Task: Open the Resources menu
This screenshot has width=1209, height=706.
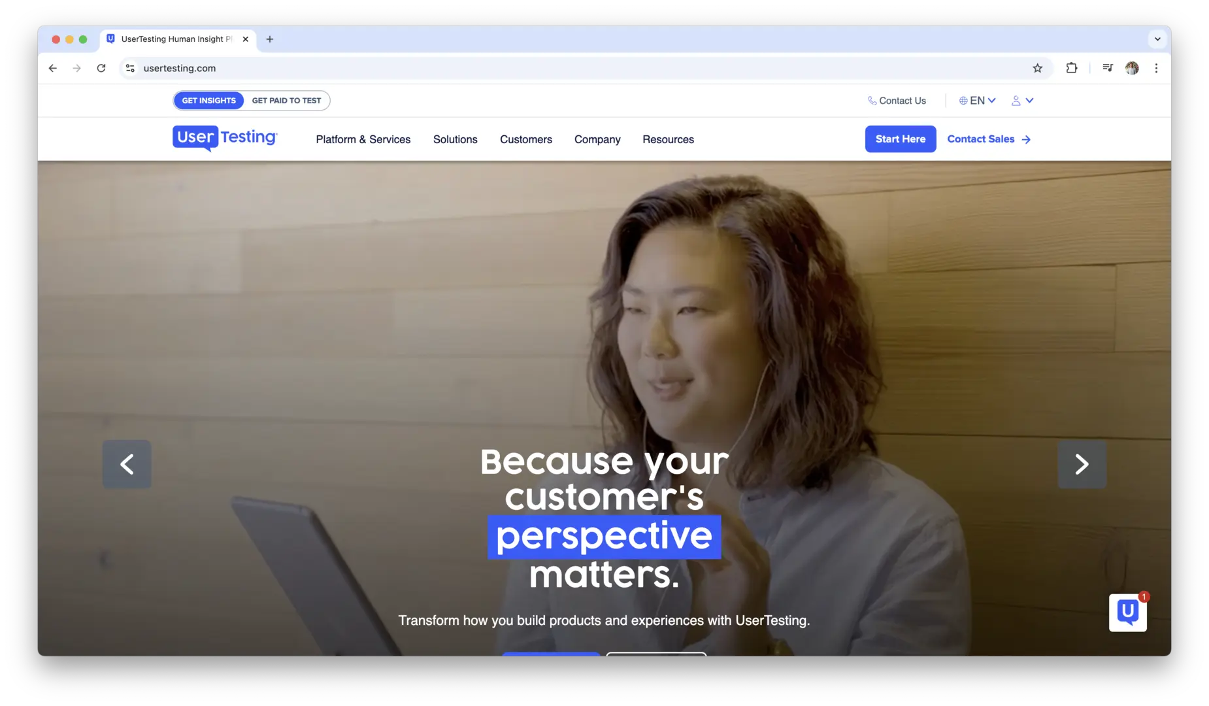Action: coord(668,139)
